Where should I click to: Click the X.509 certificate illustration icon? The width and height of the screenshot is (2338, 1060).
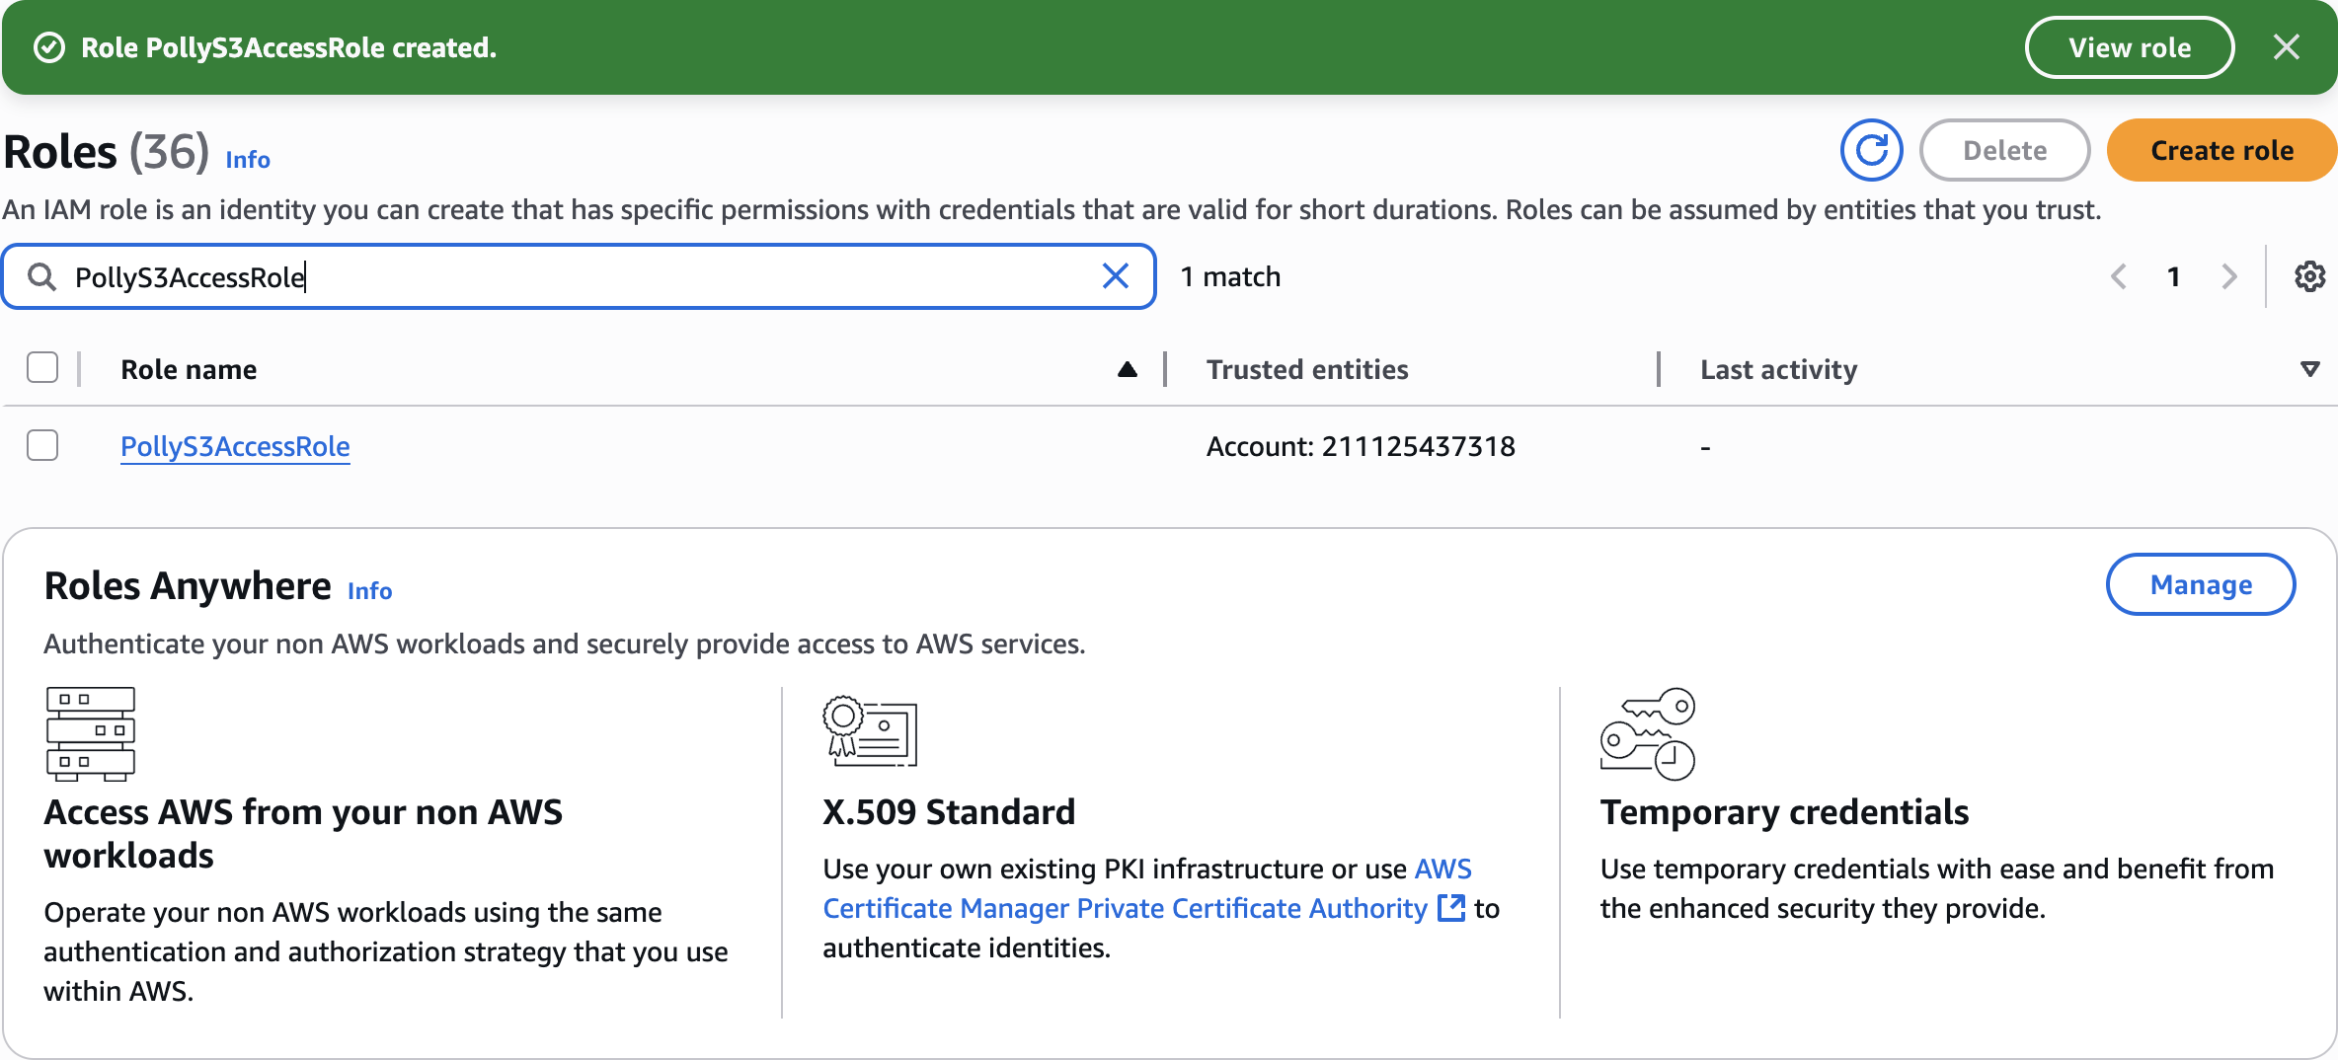pyautogui.click(x=870, y=731)
